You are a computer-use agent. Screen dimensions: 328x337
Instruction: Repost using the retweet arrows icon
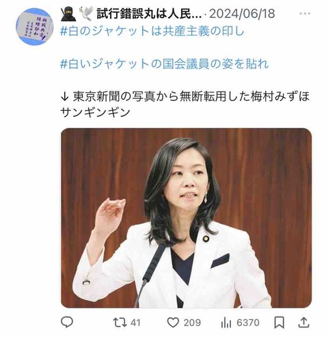(x=120, y=323)
